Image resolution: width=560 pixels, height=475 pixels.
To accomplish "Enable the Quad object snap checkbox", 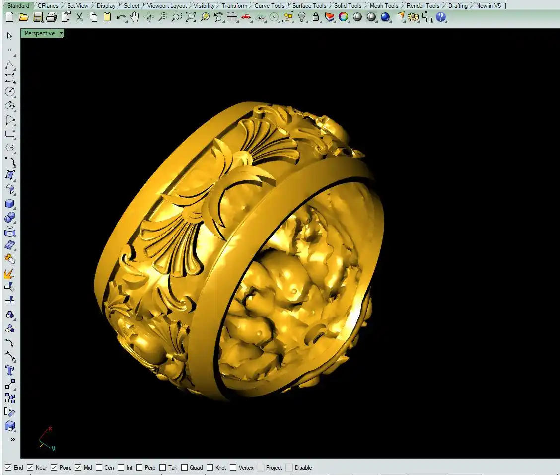I will pyautogui.click(x=185, y=468).
